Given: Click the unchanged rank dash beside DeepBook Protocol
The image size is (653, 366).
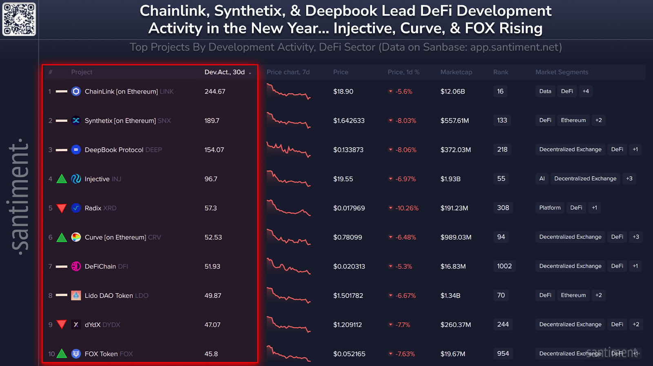Looking at the screenshot, I should (62, 150).
